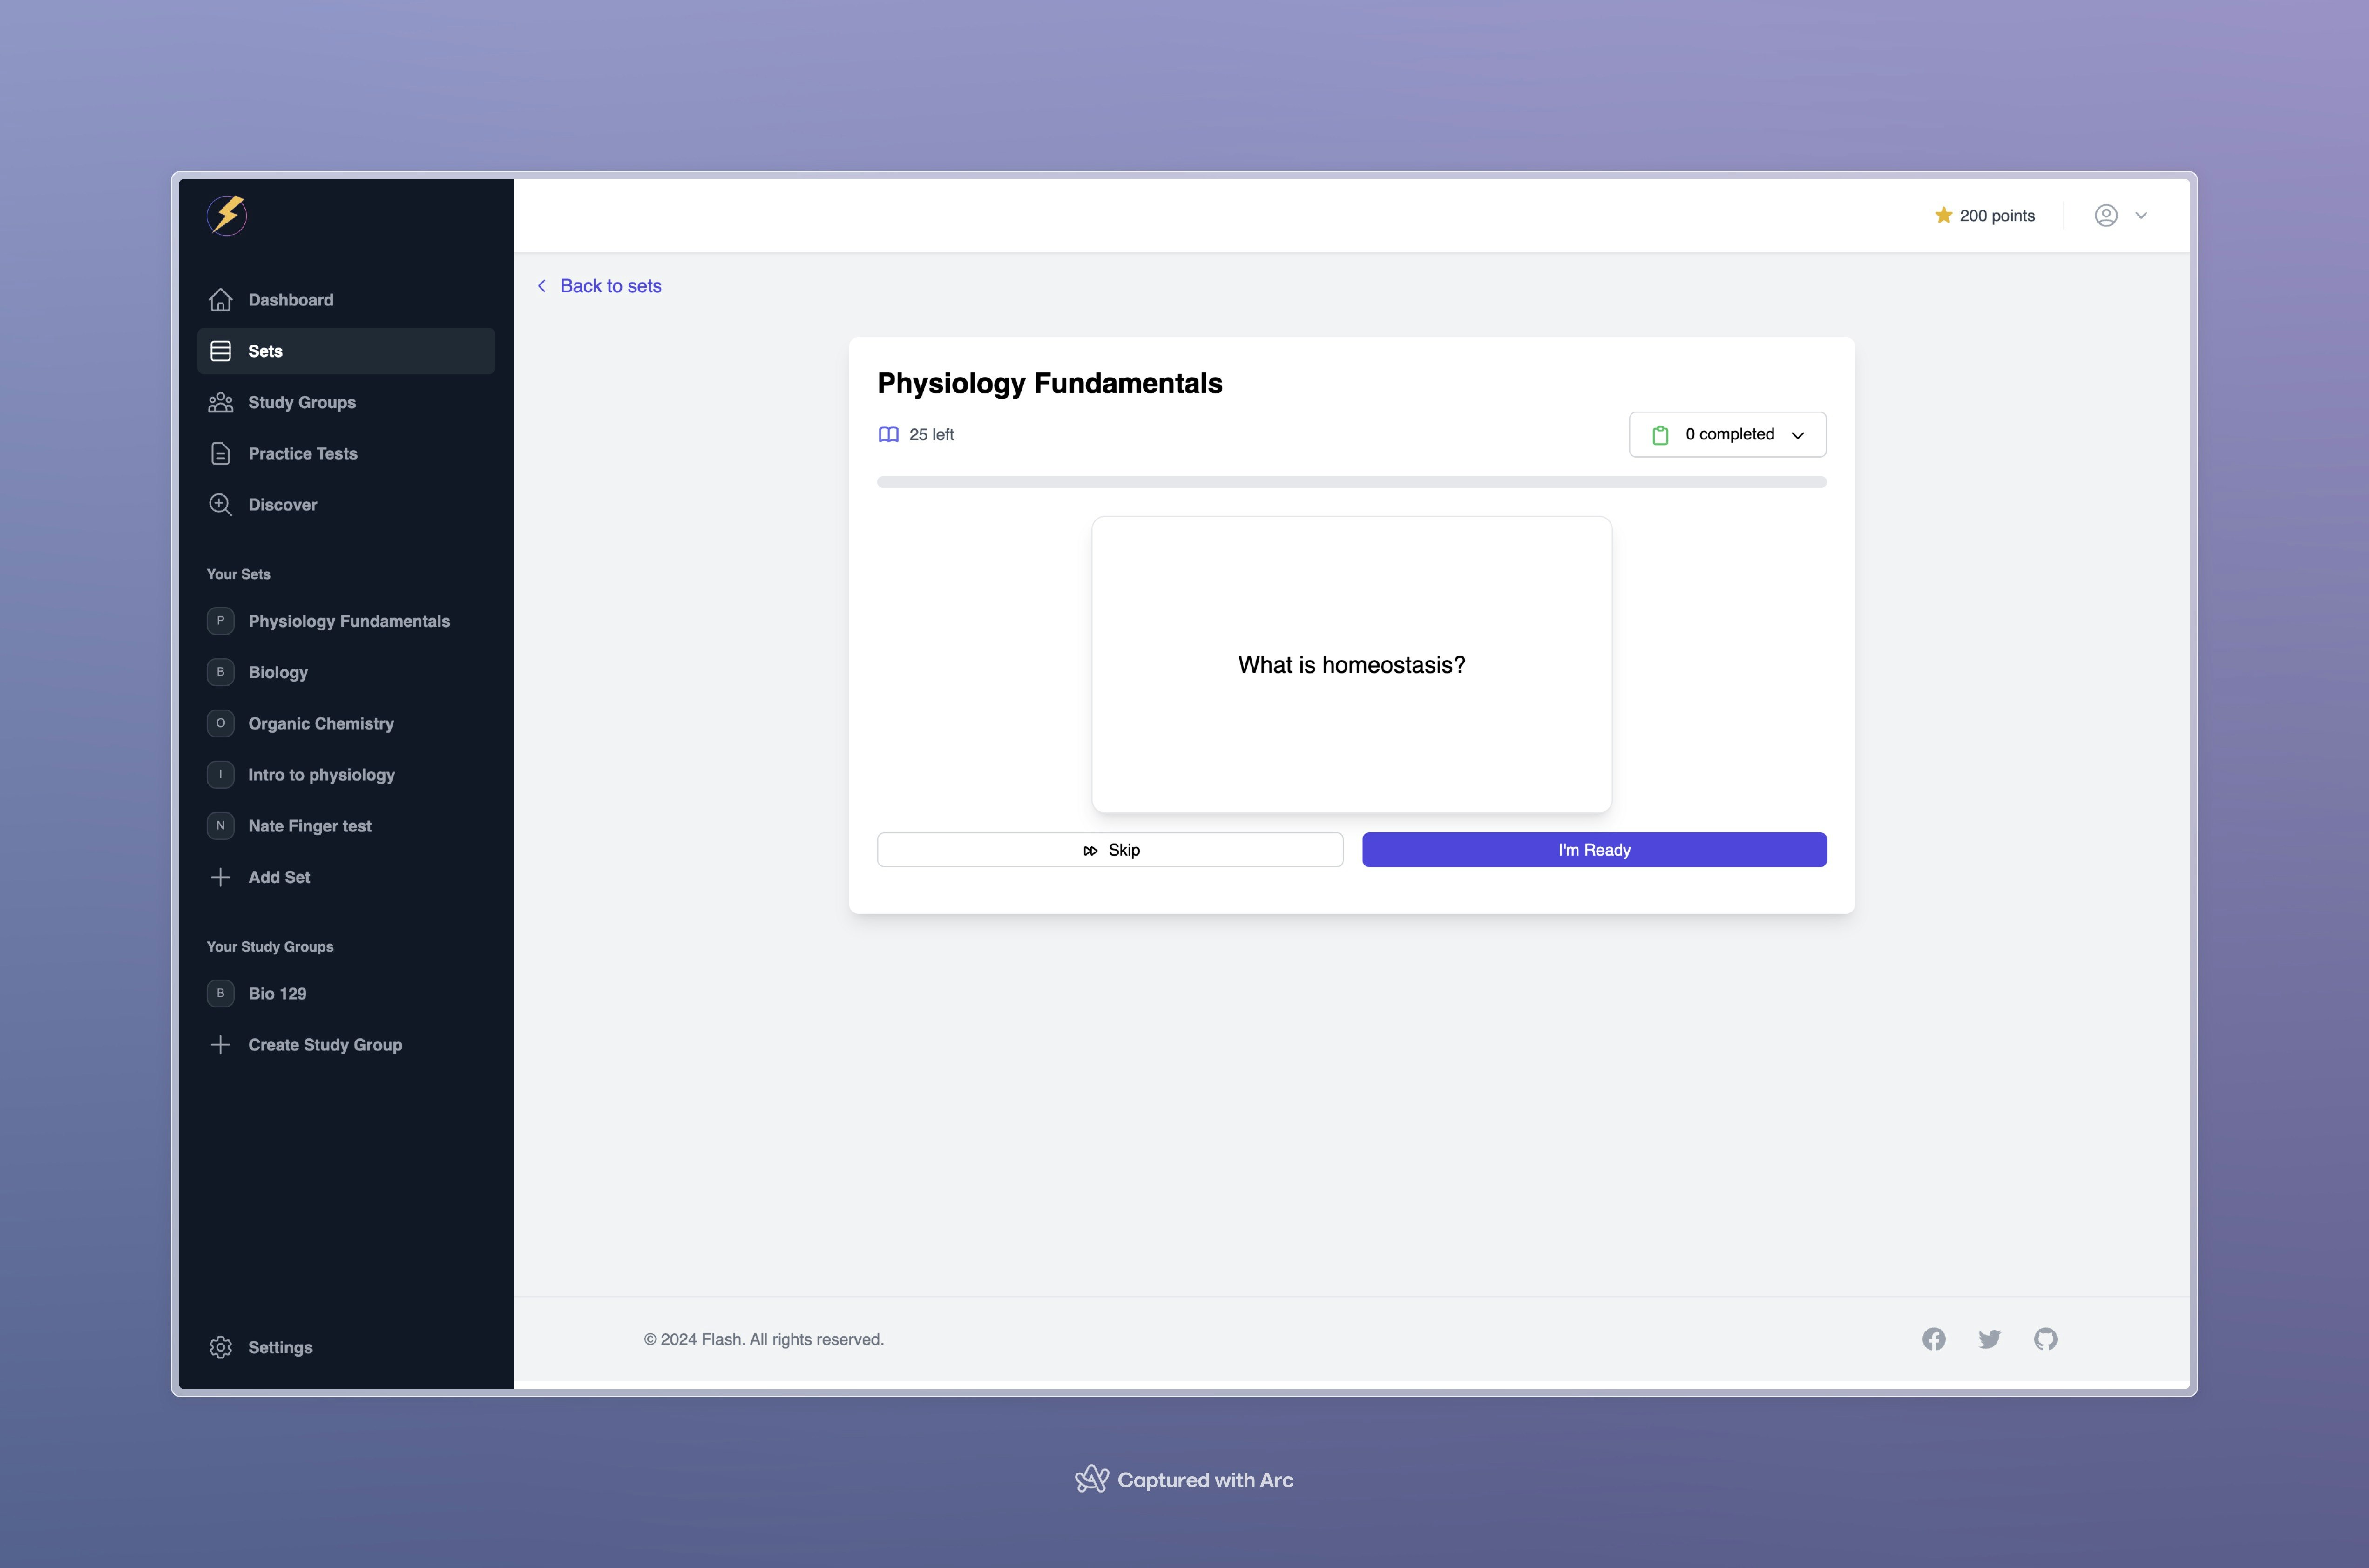Click the Practice Tests document icon
This screenshot has height=1568, width=2369.
220,453
